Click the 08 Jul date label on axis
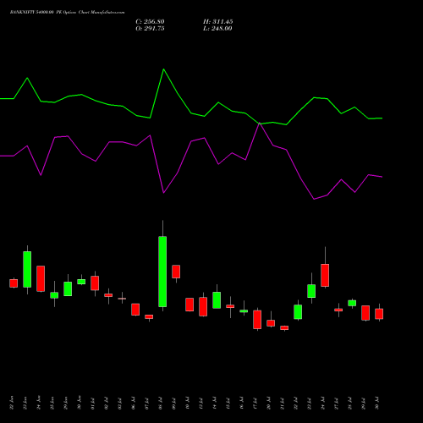 tap(161, 403)
